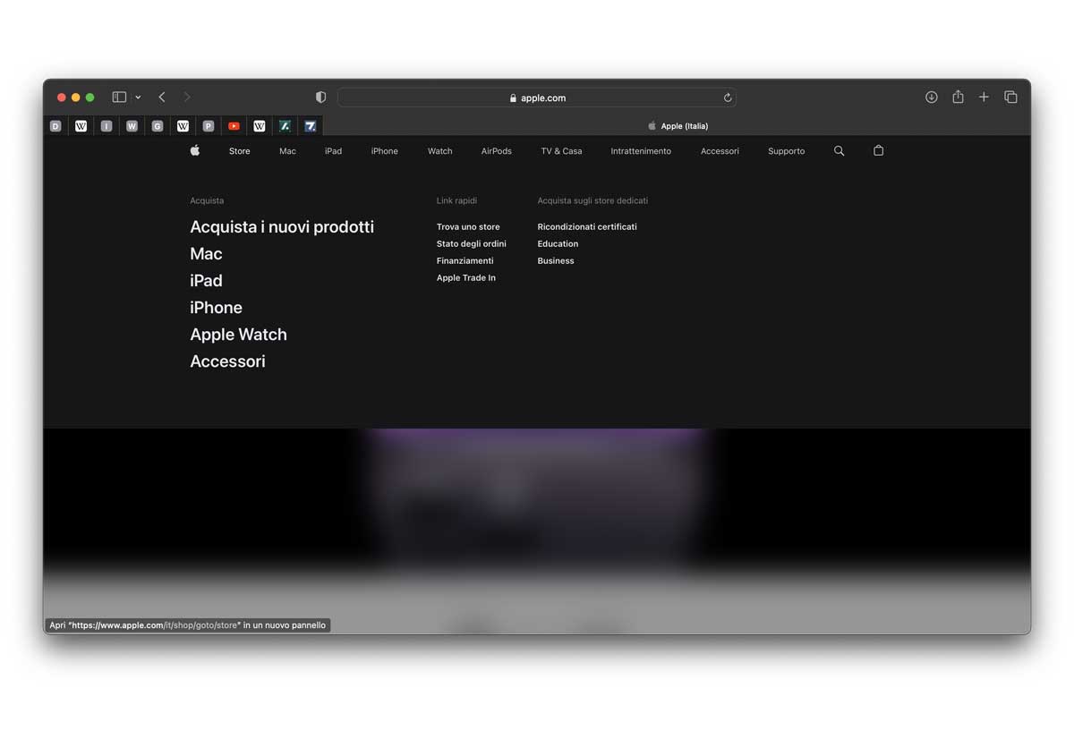1074x739 pixels.
Task: Select the pinned tab labeled D
Action: click(x=55, y=126)
